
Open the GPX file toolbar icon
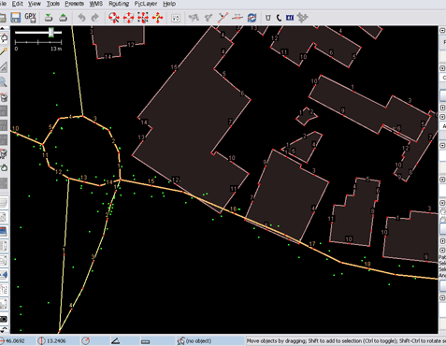tap(30, 18)
